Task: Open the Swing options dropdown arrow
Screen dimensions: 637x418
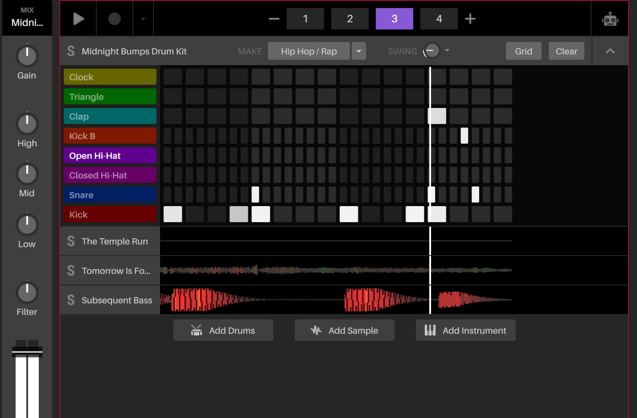Action: pyautogui.click(x=447, y=50)
